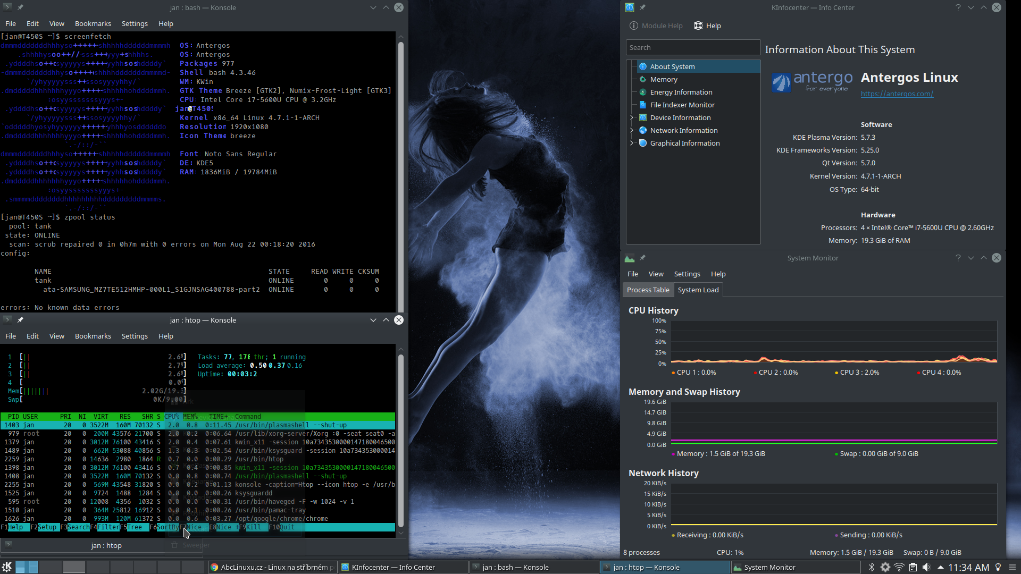
Task: Switch to System Monitor taskbar entry
Action: (796, 567)
